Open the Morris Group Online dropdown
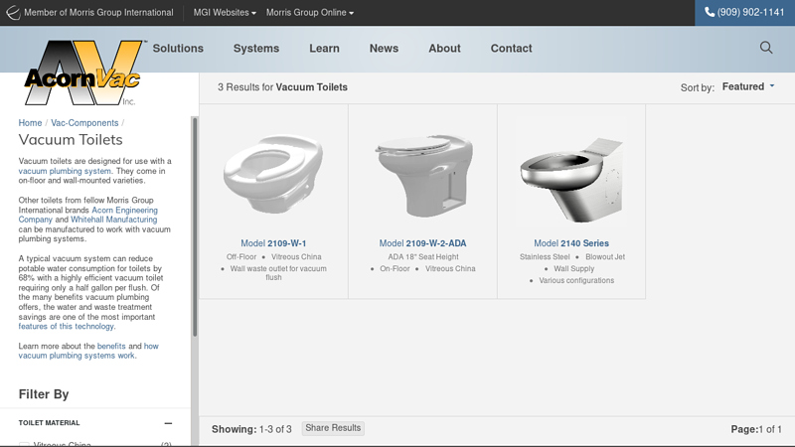The image size is (795, 447). pos(310,13)
